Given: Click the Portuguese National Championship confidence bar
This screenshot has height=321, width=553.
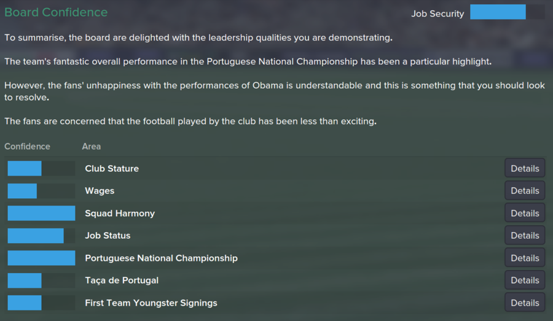Looking at the screenshot, I should point(41,258).
